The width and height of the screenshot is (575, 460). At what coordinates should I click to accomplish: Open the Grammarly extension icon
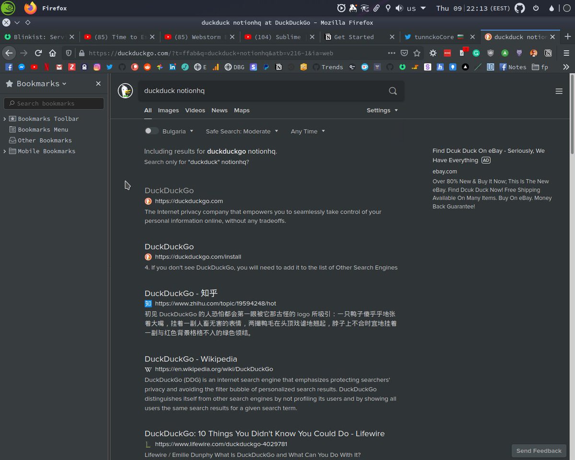coord(476,53)
